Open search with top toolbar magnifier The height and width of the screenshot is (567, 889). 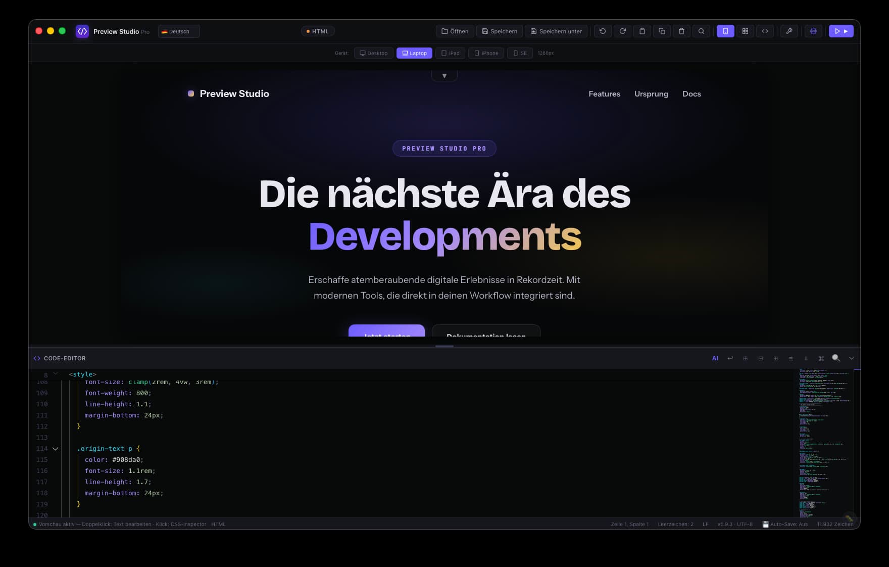tap(701, 31)
